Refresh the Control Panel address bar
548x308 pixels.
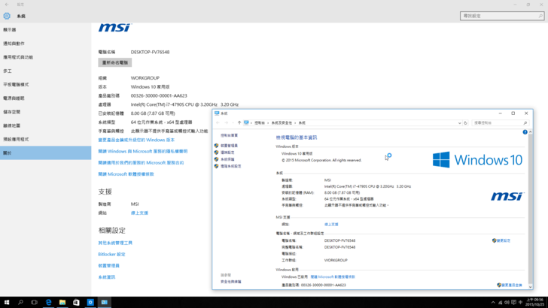(x=466, y=122)
